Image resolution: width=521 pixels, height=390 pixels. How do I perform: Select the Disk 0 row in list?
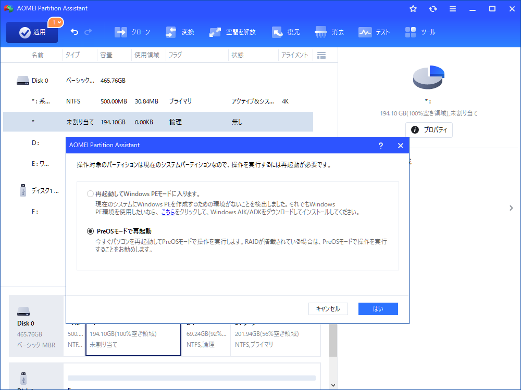pyautogui.click(x=158, y=81)
